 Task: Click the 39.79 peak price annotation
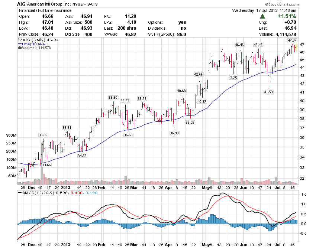[x=142, y=99]
